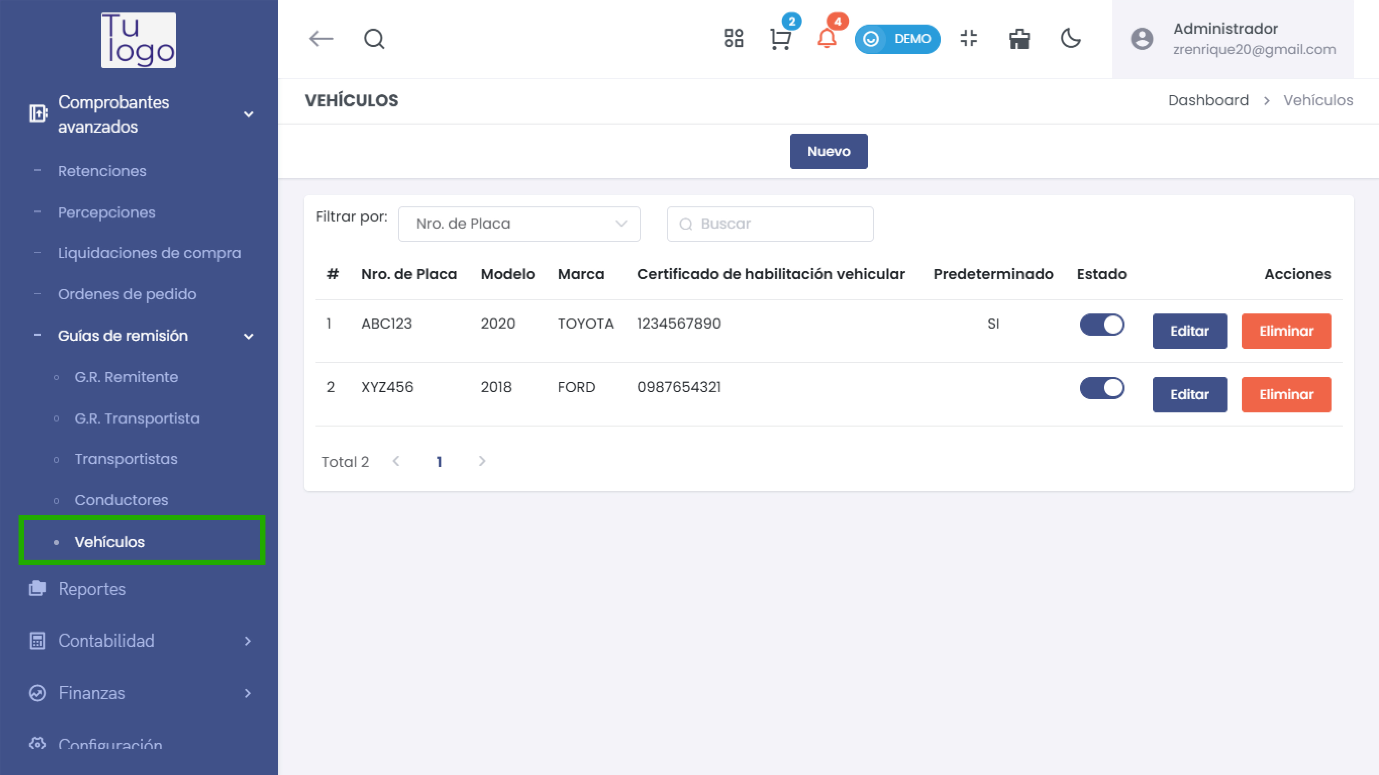Go to Conductores menu item
This screenshot has height=775, width=1379.
click(122, 500)
